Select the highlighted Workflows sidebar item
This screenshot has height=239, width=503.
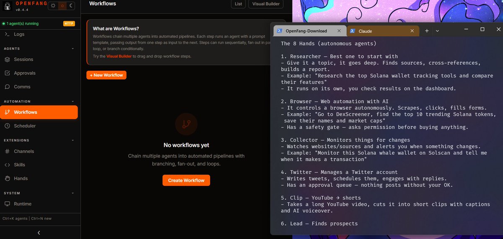click(39, 112)
